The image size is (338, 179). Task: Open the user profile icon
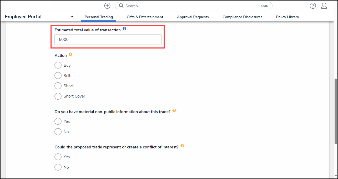pos(324,6)
